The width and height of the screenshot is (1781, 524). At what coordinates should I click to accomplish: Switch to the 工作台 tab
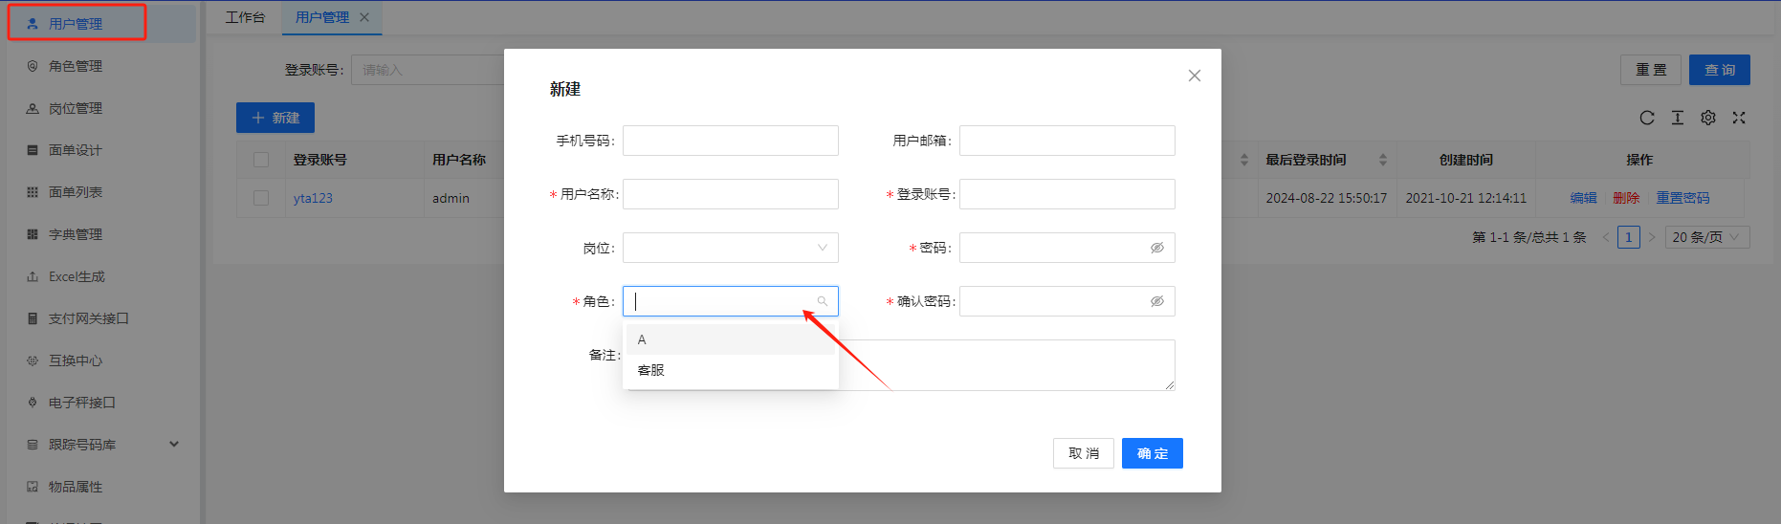pos(245,17)
